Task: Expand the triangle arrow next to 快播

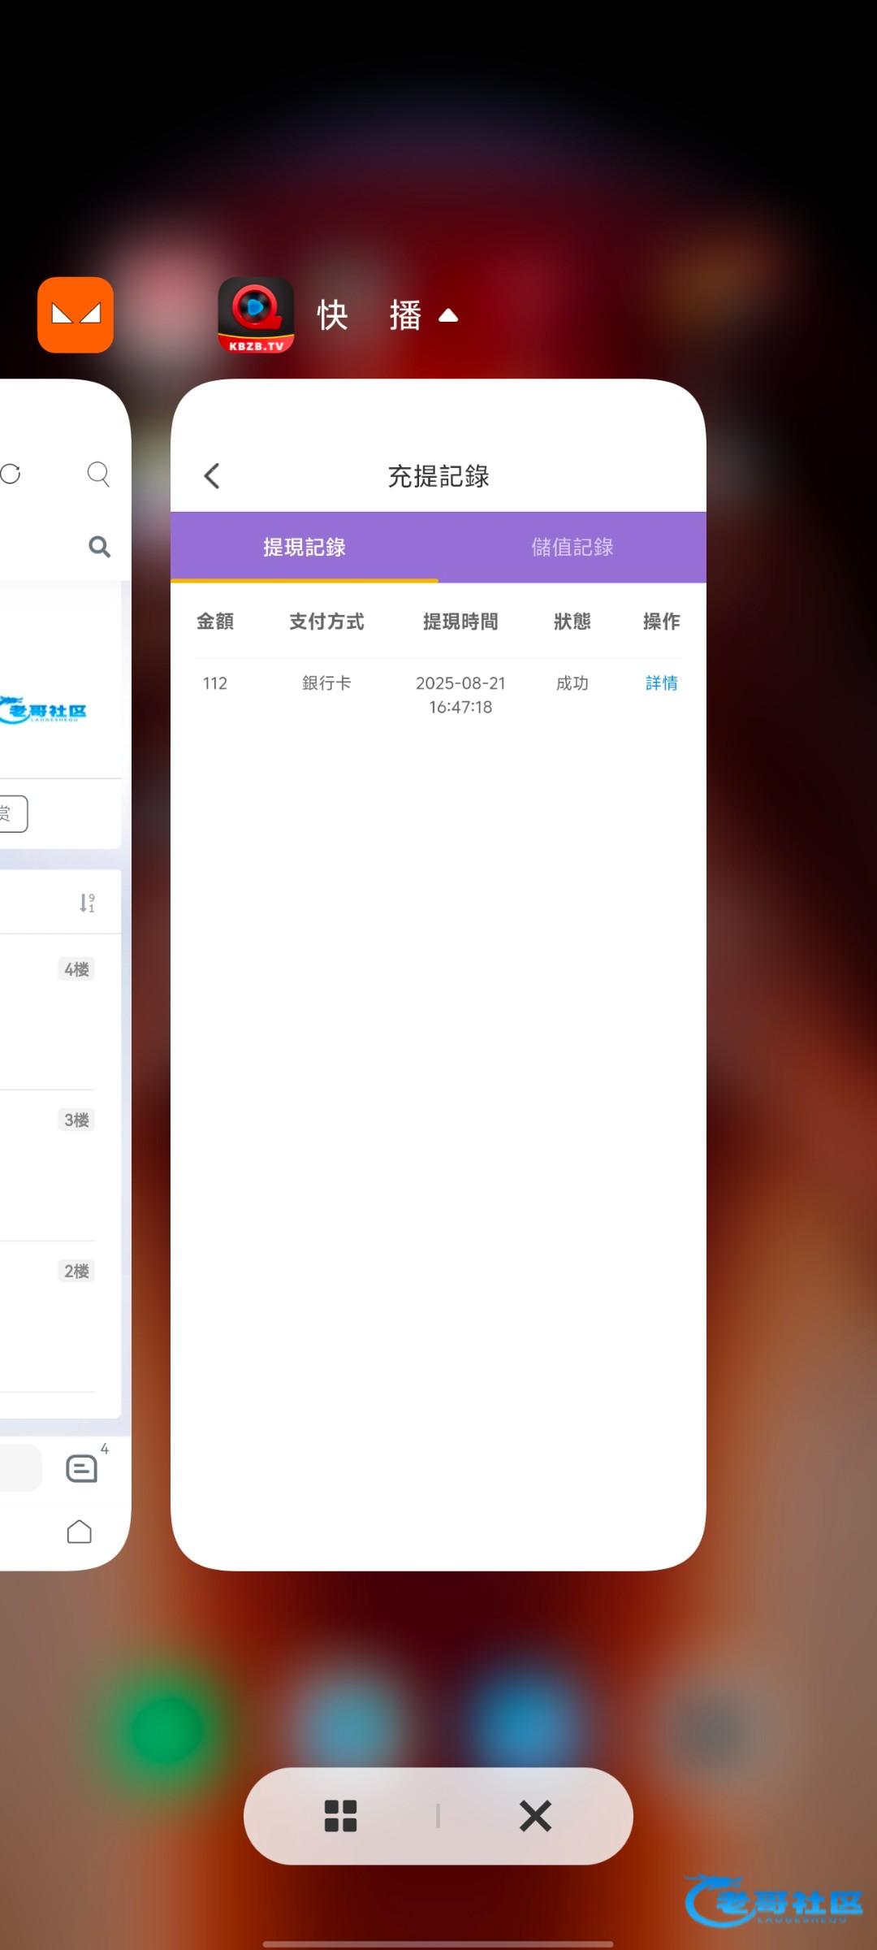Action: (448, 316)
